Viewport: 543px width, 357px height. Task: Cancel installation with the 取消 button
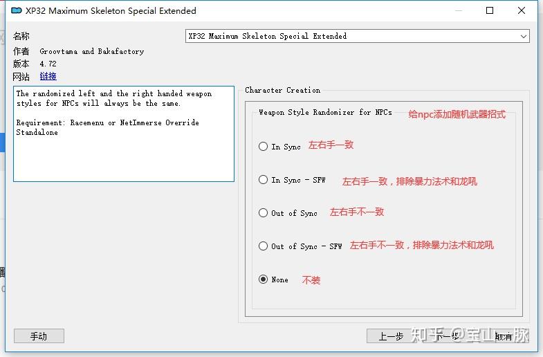[503, 336]
